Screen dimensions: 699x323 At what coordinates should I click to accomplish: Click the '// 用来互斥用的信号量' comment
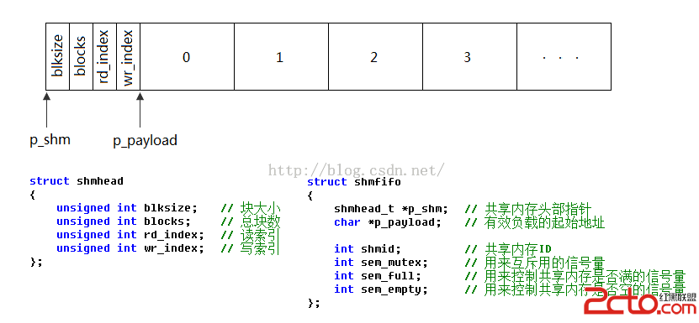(534, 263)
